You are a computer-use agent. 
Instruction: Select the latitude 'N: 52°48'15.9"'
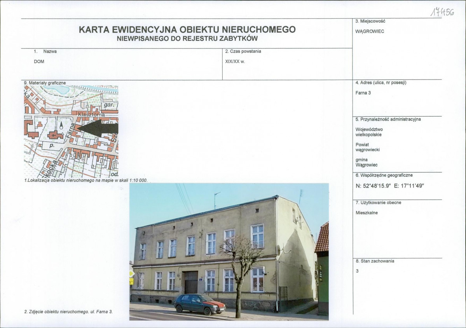(x=373, y=186)
